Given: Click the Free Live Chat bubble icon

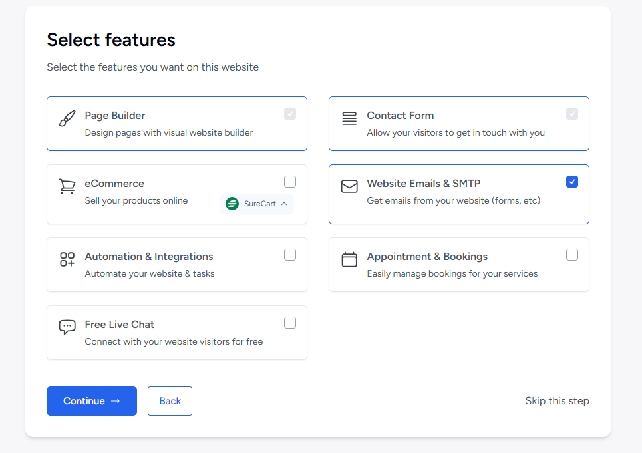Looking at the screenshot, I should (x=67, y=327).
